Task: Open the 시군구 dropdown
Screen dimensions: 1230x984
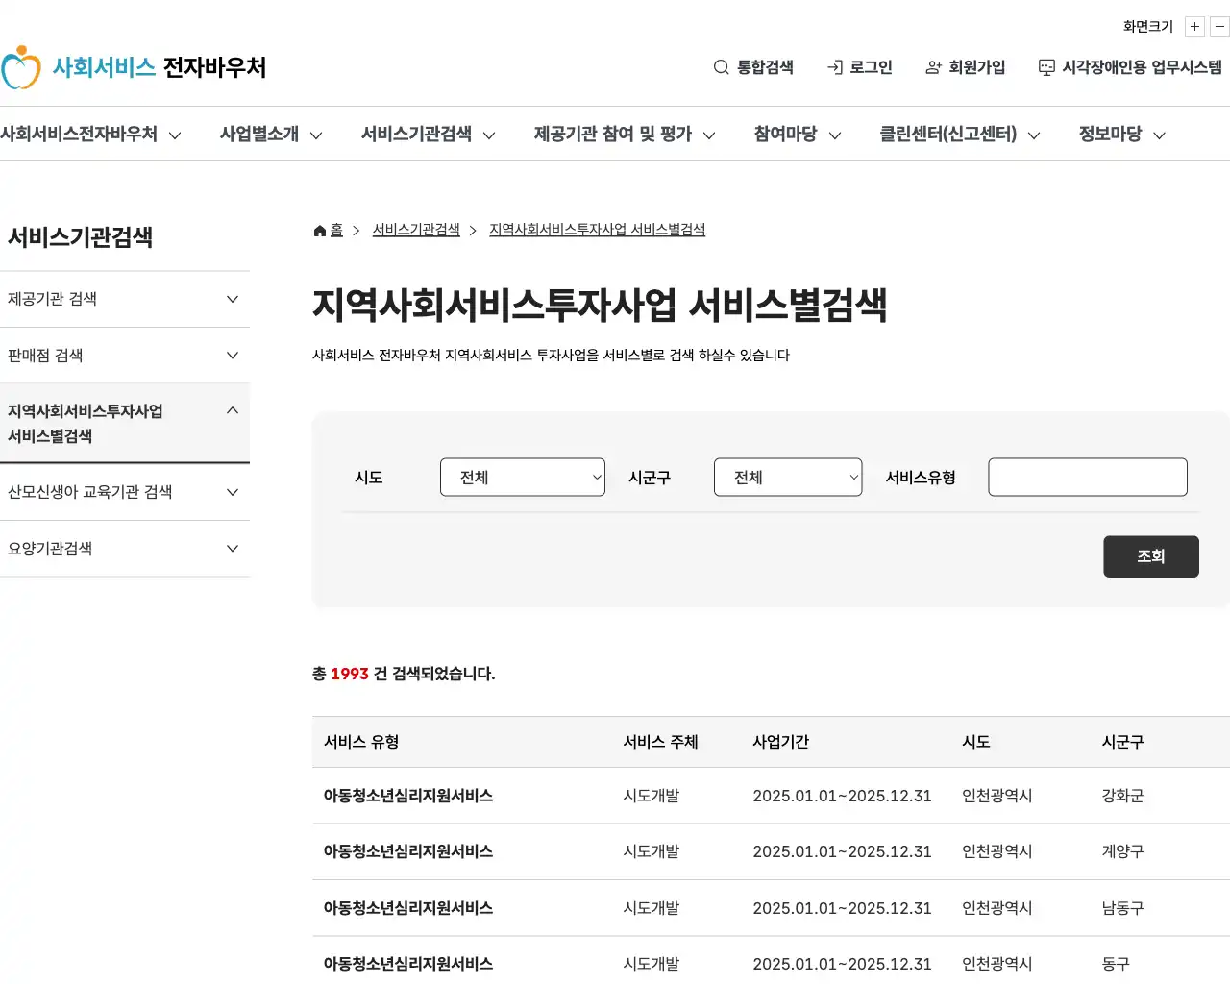Action: coord(788,477)
